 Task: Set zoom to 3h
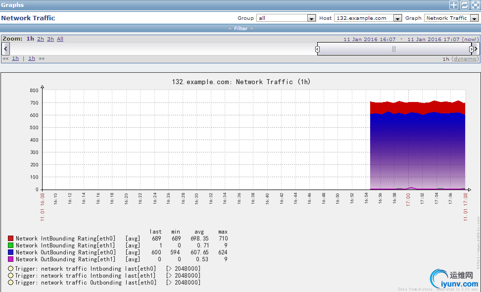tap(50, 39)
